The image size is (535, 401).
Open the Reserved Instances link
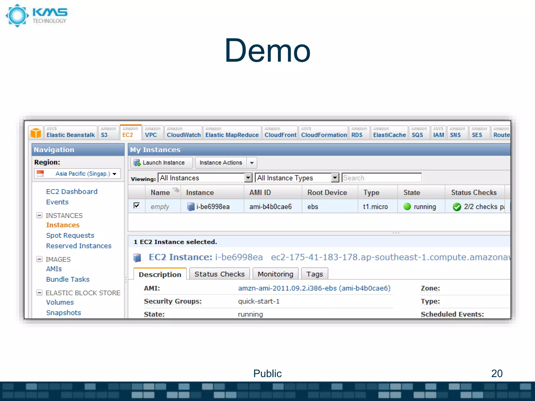click(79, 246)
